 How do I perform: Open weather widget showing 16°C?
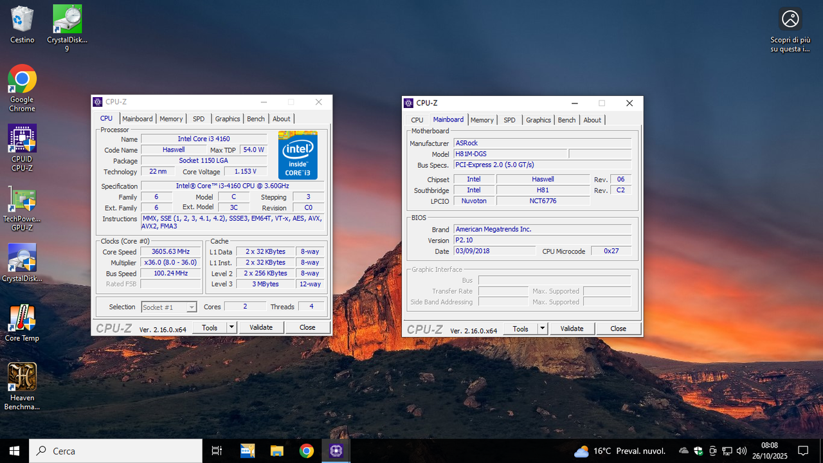click(619, 451)
